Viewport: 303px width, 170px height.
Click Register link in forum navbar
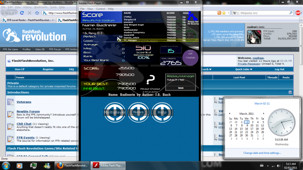(48, 69)
